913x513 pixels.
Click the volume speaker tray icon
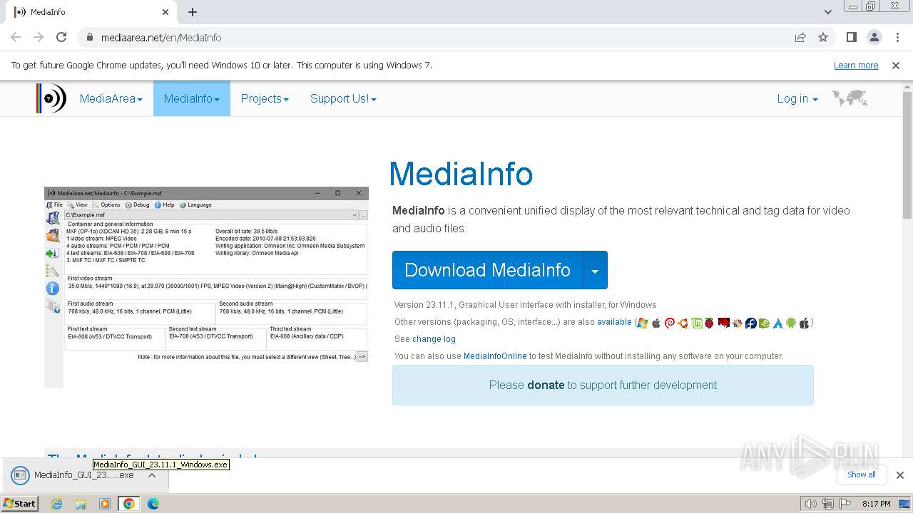(x=810, y=504)
